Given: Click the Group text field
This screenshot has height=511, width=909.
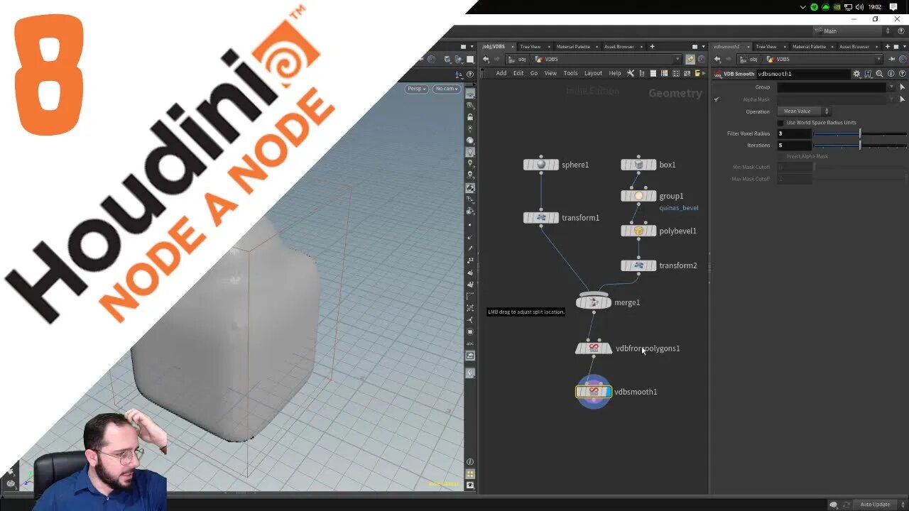Looking at the screenshot, I should [832, 87].
